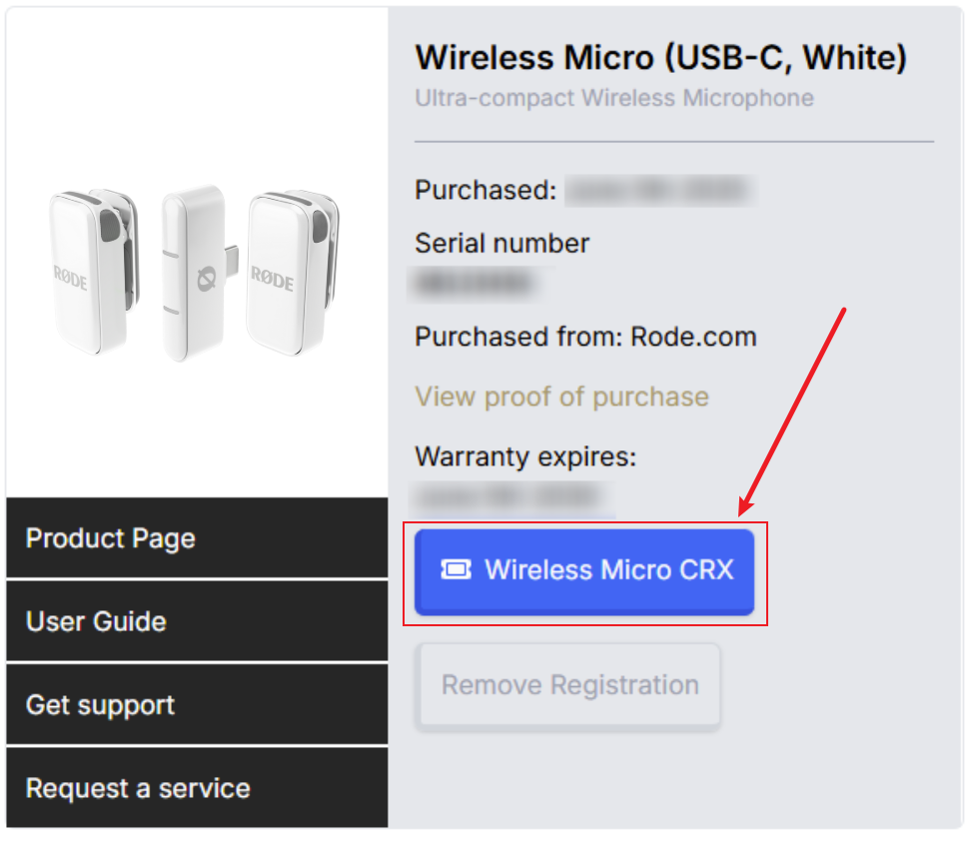
Task: Click the blurred serial number value
Action: 477,284
